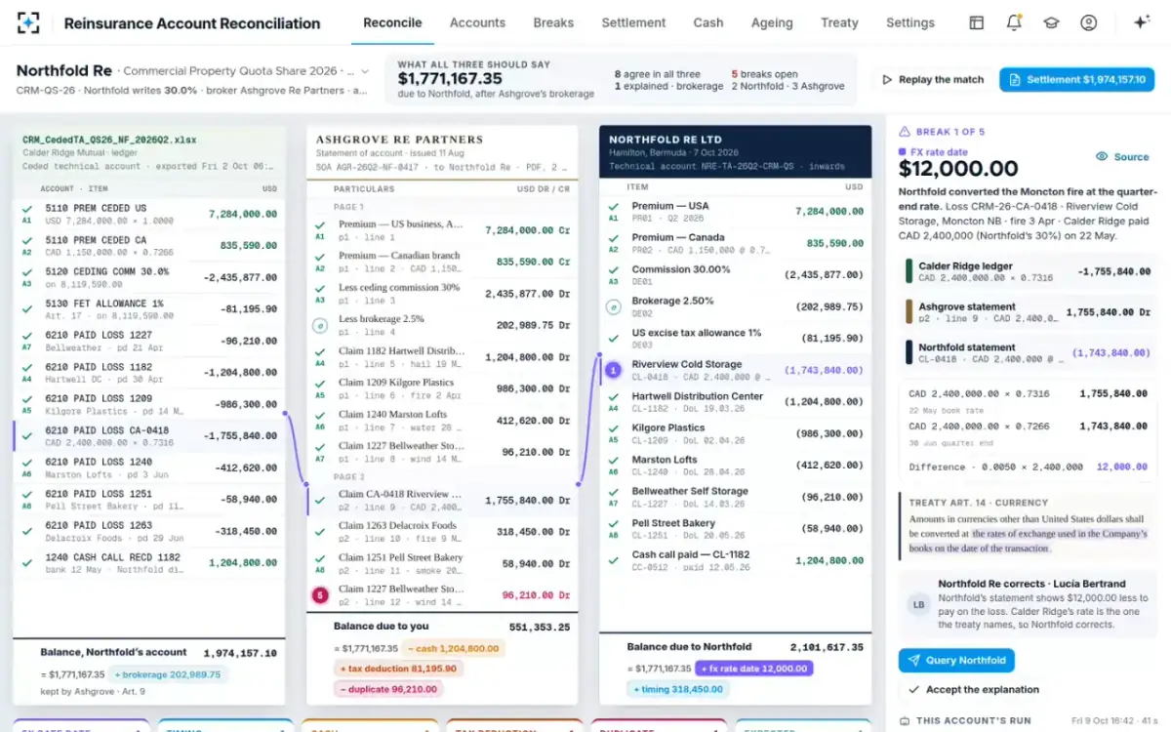This screenshot has height=732, width=1171.
Task: Click the Settlement $1,974,157.10 button
Action: [1076, 80]
